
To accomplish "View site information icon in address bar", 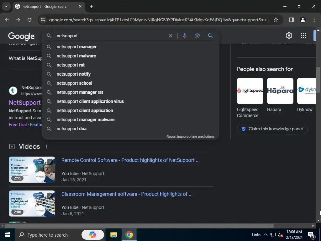I will 43,20.
